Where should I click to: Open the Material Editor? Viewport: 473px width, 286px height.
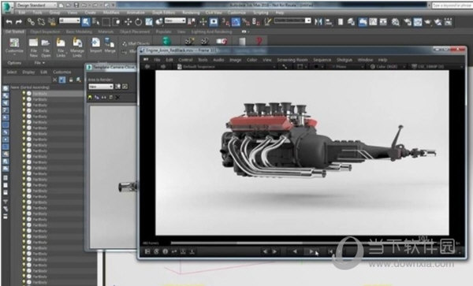click(x=396, y=22)
